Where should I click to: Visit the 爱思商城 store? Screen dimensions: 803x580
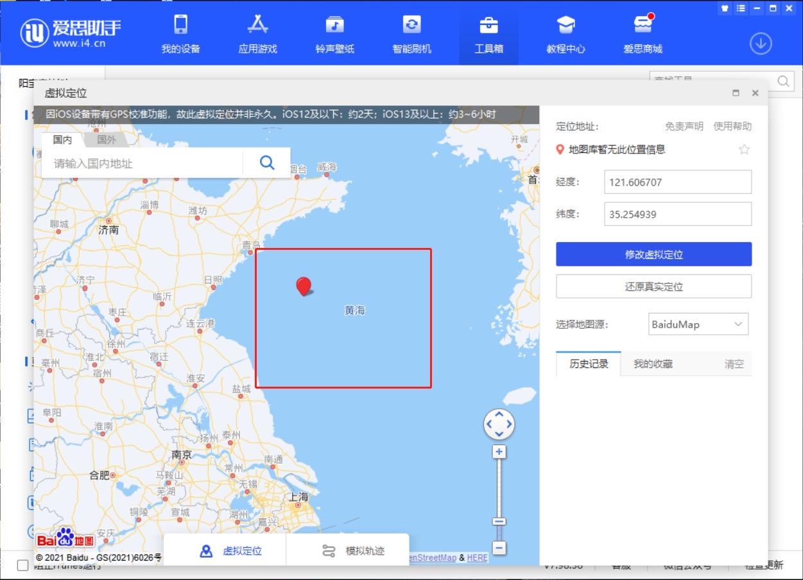[642, 32]
